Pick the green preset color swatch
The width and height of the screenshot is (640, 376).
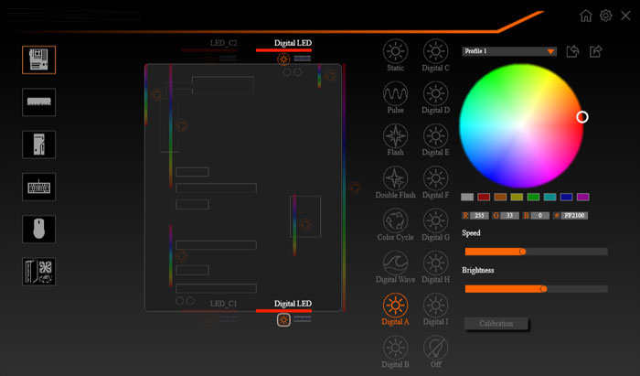point(533,197)
